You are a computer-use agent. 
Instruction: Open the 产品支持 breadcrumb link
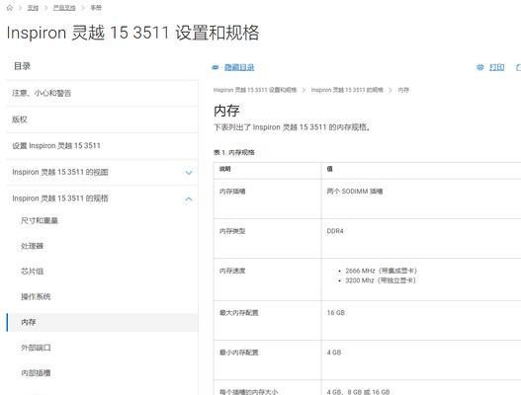pos(64,8)
